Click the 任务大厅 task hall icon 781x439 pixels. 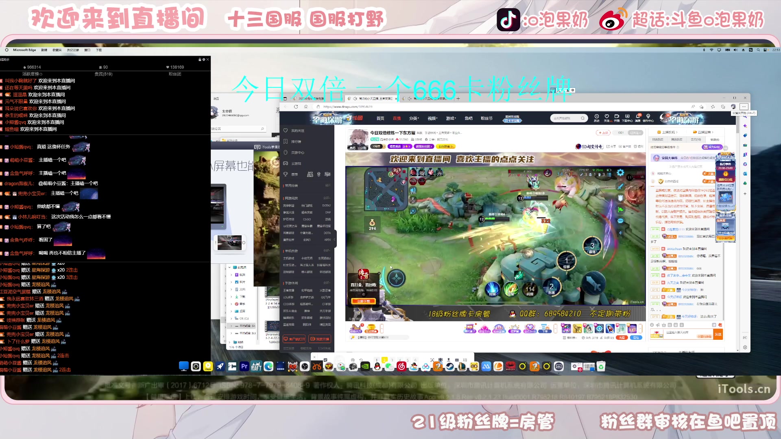[x=356, y=328]
